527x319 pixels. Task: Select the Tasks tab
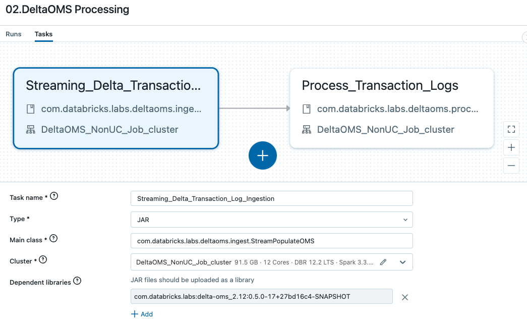pyautogui.click(x=43, y=34)
